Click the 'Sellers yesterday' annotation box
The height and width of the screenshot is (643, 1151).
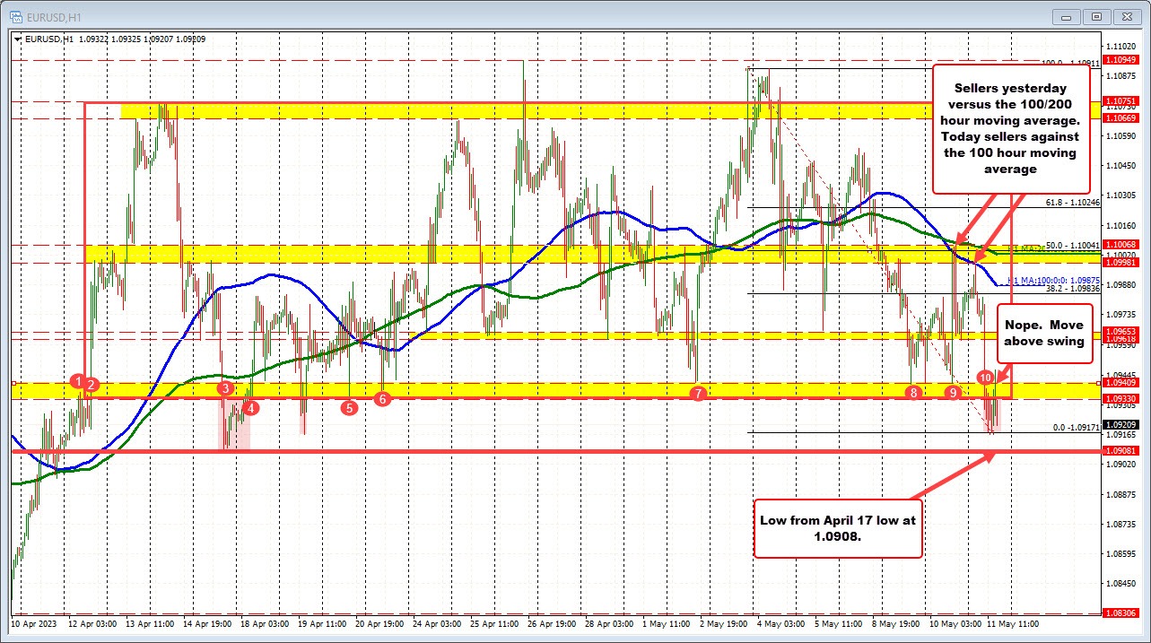click(1011, 129)
